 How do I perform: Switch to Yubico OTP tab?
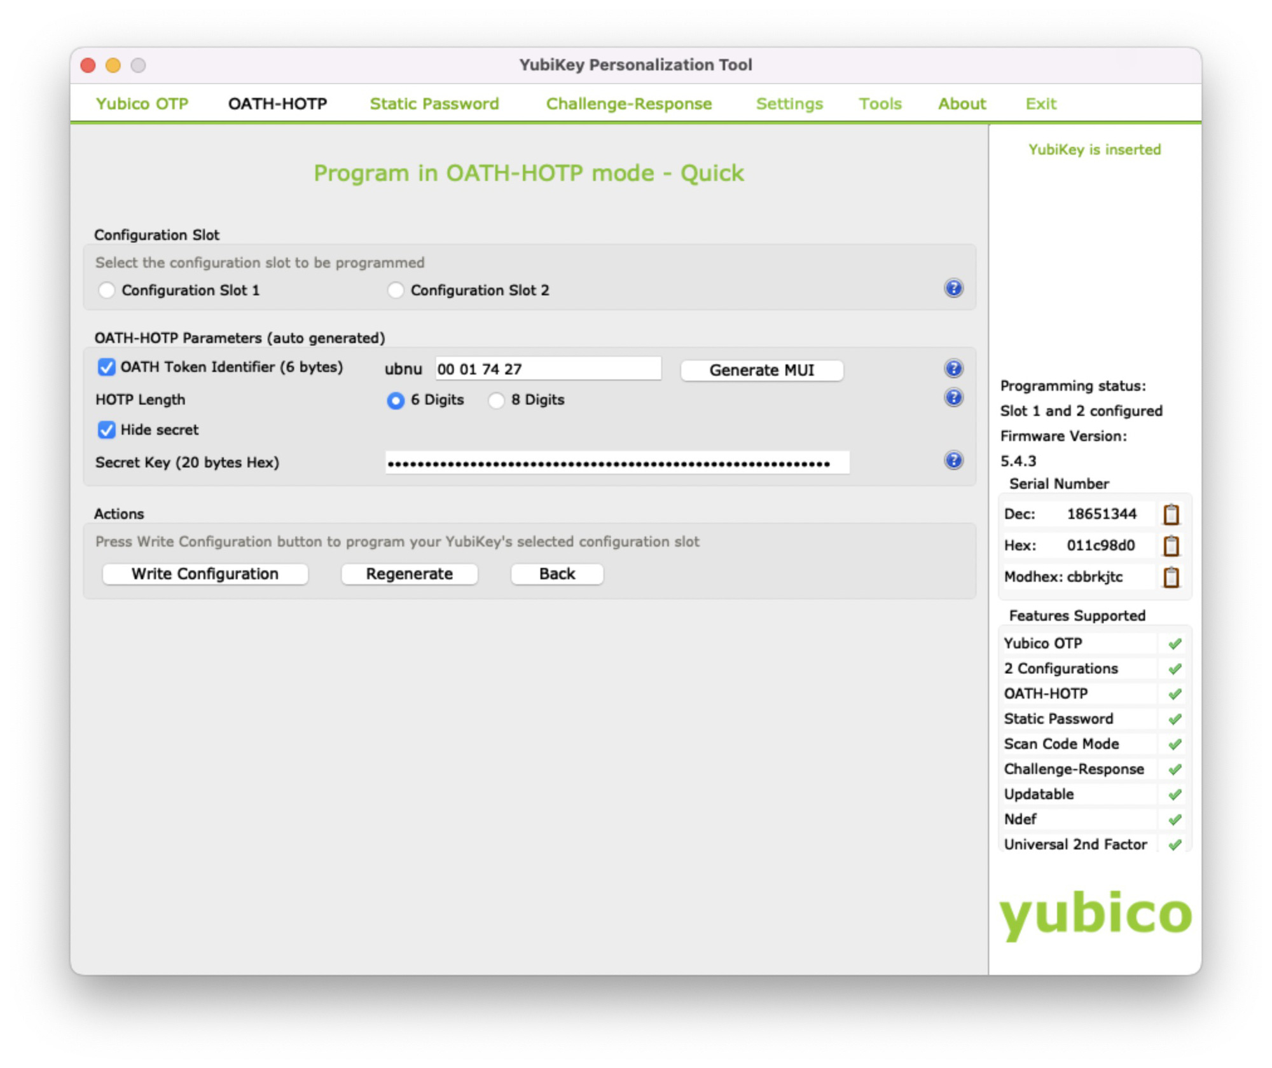tap(142, 104)
